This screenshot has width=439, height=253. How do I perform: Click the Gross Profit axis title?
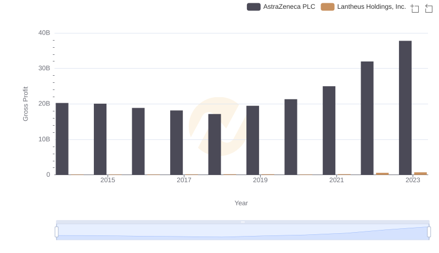point(25,104)
